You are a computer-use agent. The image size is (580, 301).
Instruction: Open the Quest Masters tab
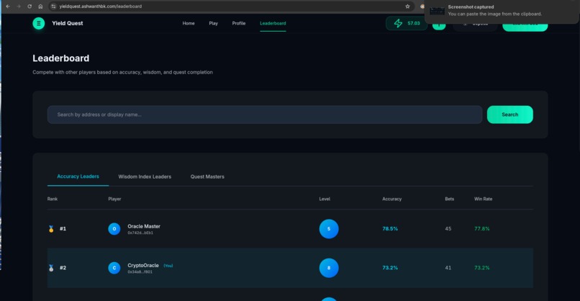click(207, 176)
